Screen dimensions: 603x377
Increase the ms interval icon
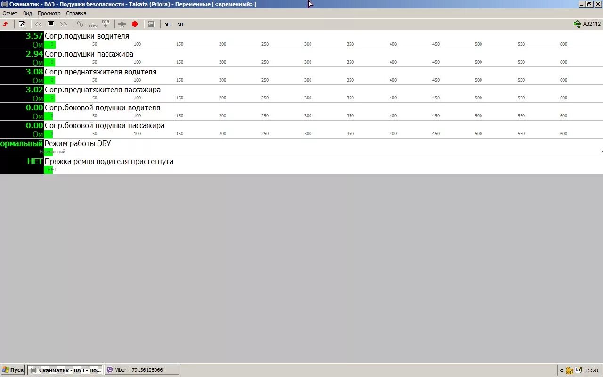[x=106, y=24]
